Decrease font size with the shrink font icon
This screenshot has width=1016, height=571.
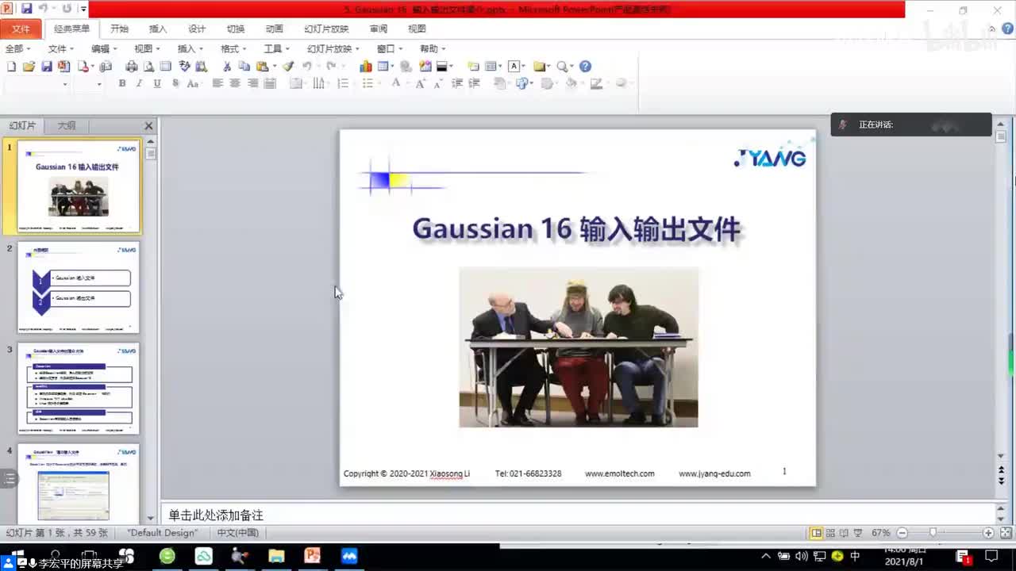click(437, 83)
